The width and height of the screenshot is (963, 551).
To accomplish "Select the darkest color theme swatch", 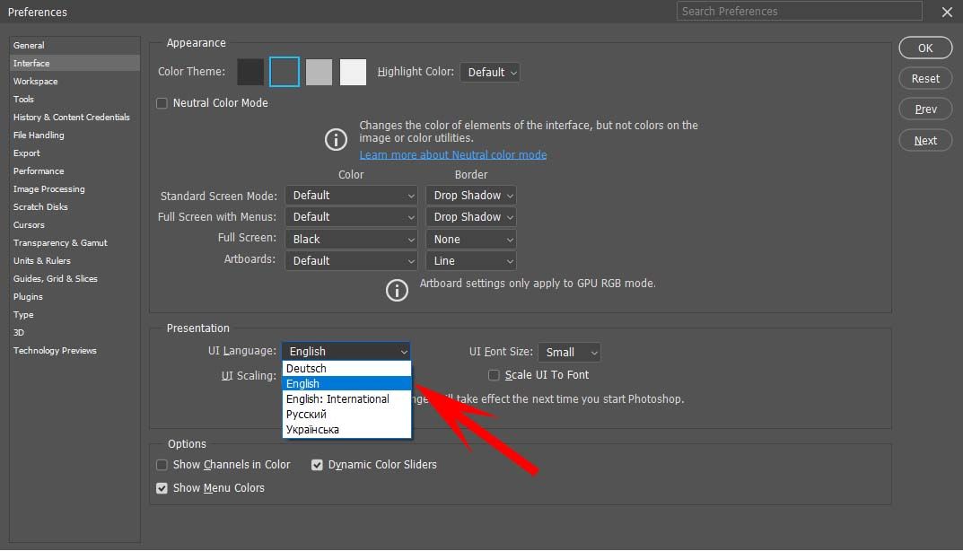I will pos(250,72).
